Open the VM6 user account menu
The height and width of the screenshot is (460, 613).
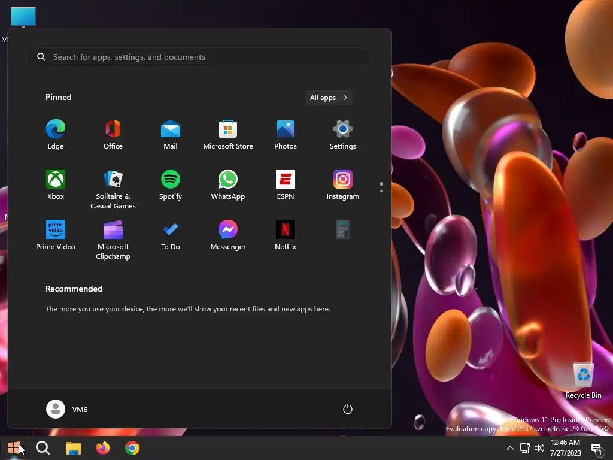[67, 409]
